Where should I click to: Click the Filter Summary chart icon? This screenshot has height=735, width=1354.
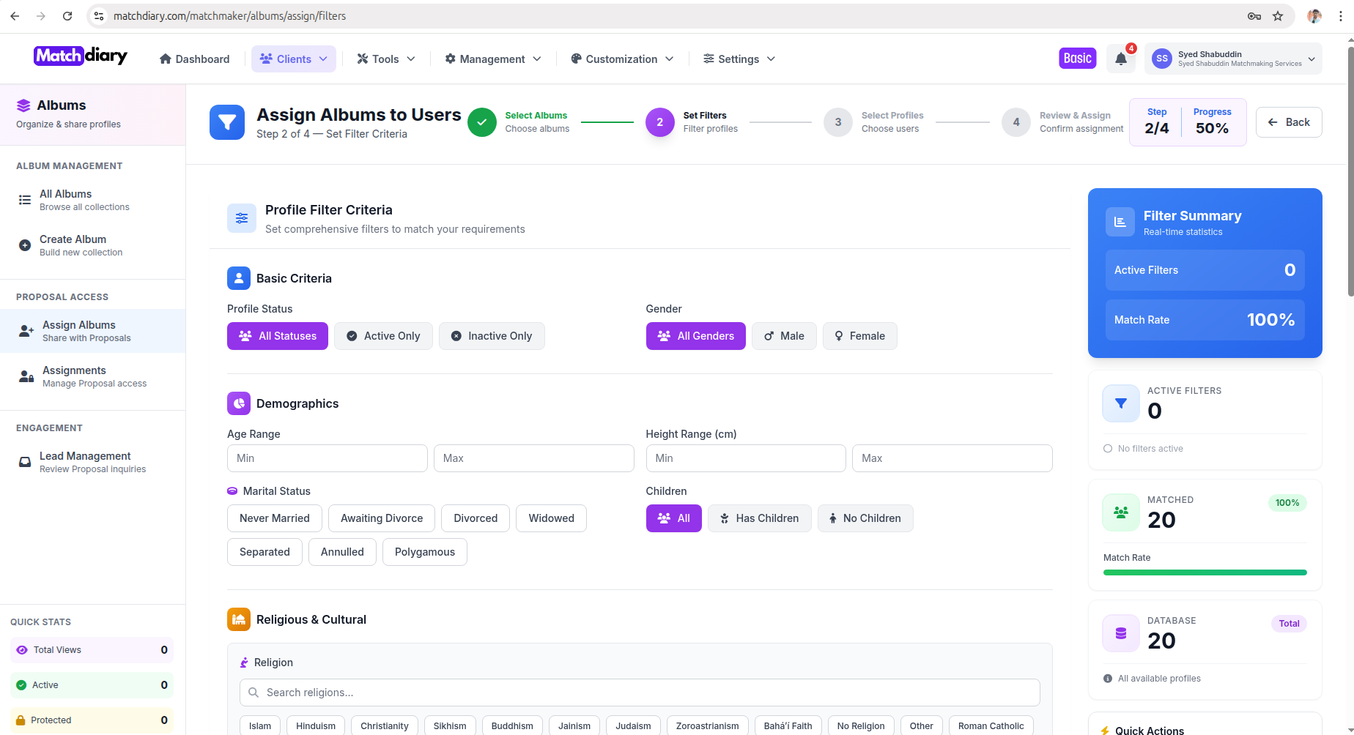pos(1120,222)
